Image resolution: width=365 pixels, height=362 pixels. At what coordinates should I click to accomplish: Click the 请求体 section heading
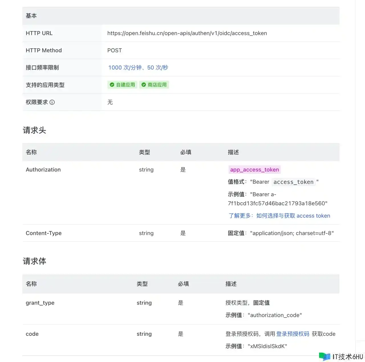(34, 261)
